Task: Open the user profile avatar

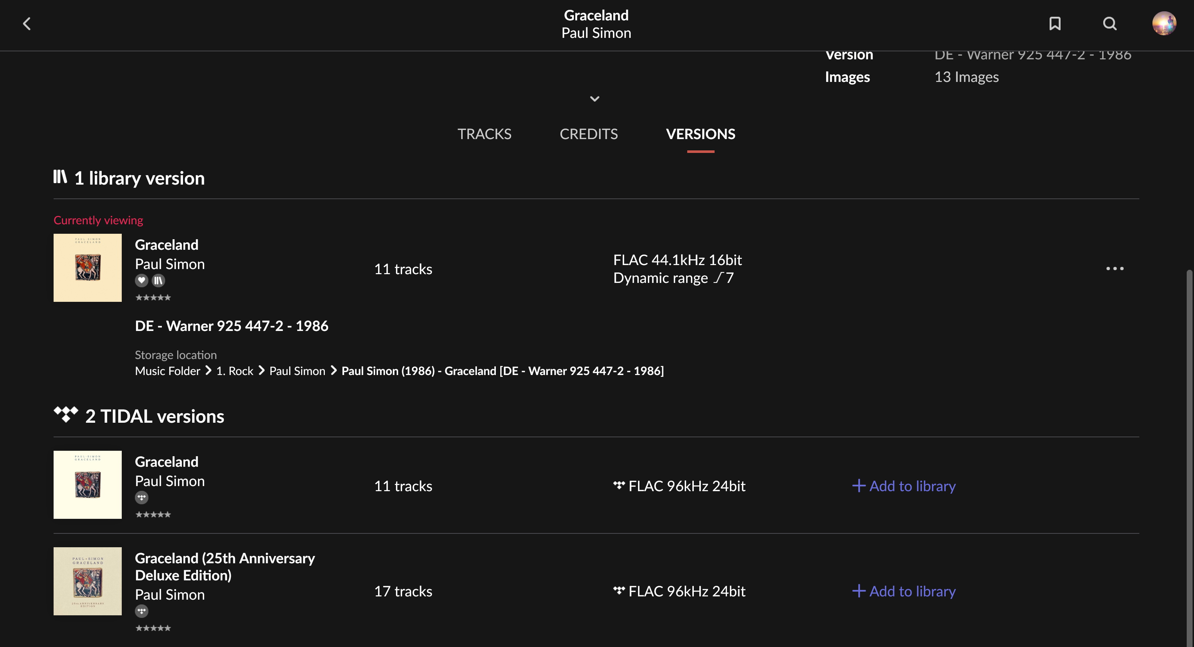Action: [x=1164, y=23]
